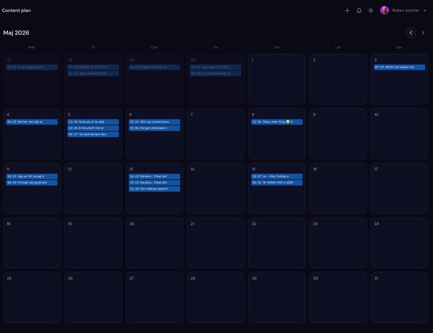
Task: Select the empty May 20 day cell
Action: (x=155, y=242)
